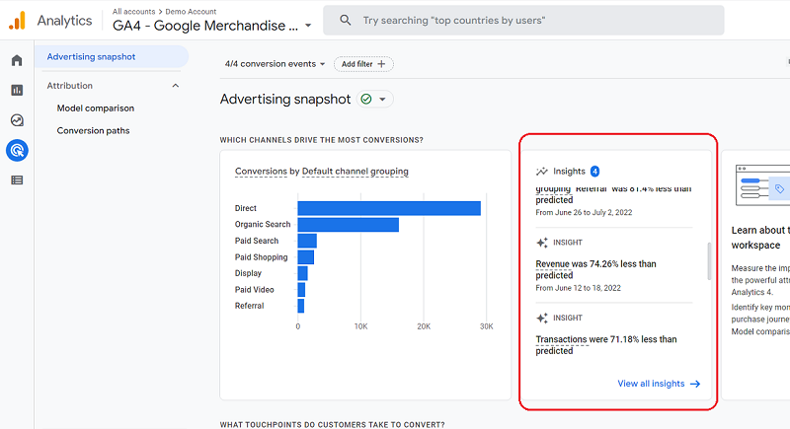Click the Organic Search bar
Image resolution: width=790 pixels, height=429 pixels.
tap(349, 225)
